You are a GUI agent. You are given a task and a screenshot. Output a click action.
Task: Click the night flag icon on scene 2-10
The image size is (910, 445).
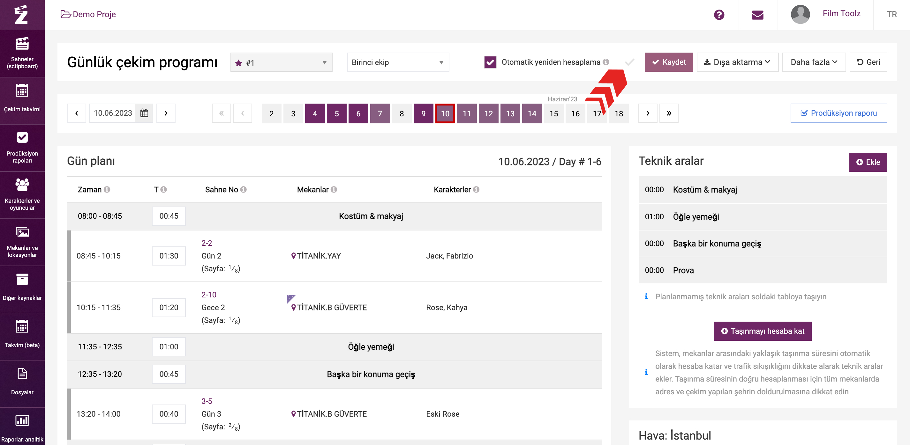coord(291,299)
